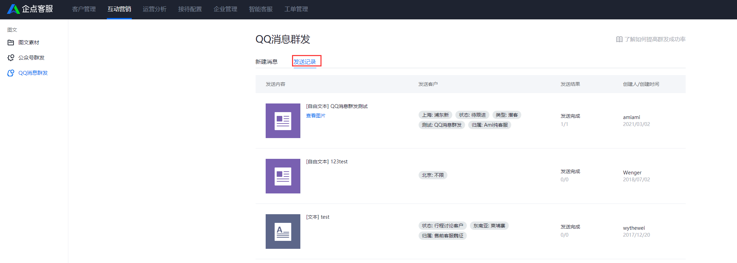The width and height of the screenshot is (737, 263).
Task: Switch to the 新建消息 tab
Action: (x=266, y=62)
